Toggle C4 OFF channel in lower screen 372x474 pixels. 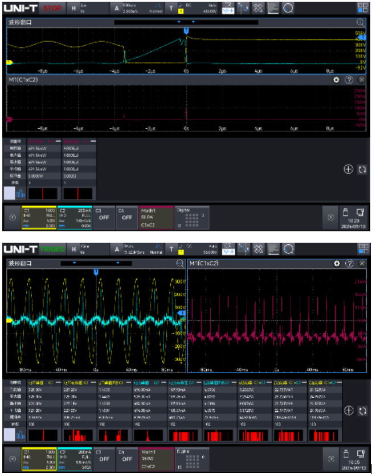click(126, 457)
